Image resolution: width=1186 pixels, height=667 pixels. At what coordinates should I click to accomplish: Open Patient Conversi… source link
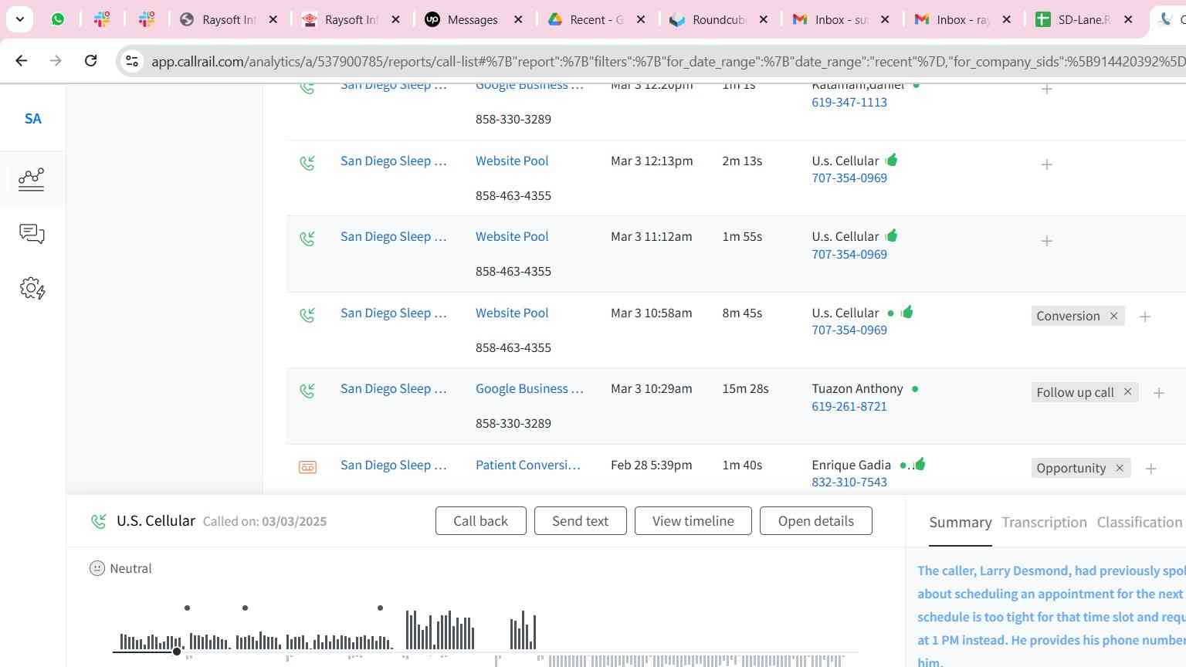coord(527,465)
